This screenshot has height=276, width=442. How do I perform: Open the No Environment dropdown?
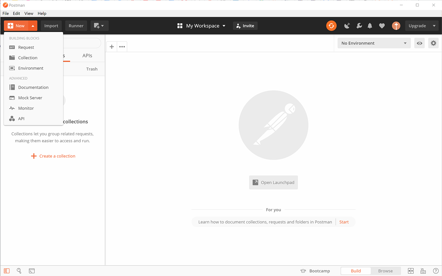click(x=374, y=43)
